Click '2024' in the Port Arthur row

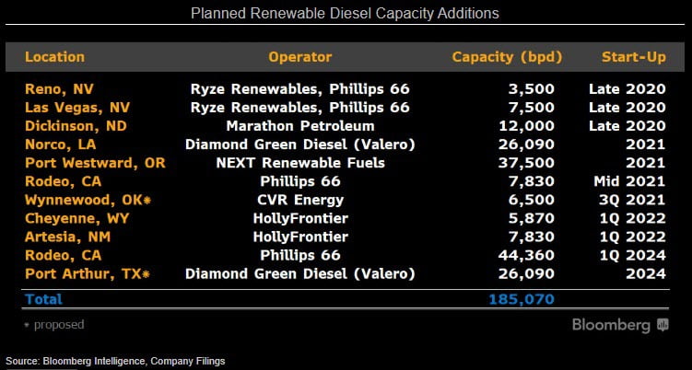(646, 274)
